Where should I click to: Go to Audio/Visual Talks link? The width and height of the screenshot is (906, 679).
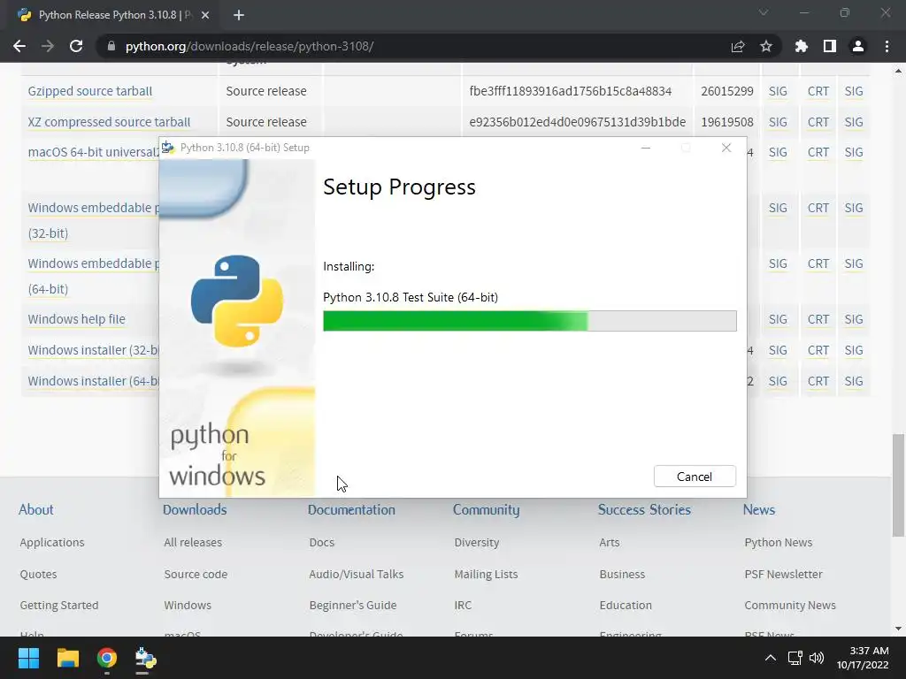click(357, 574)
